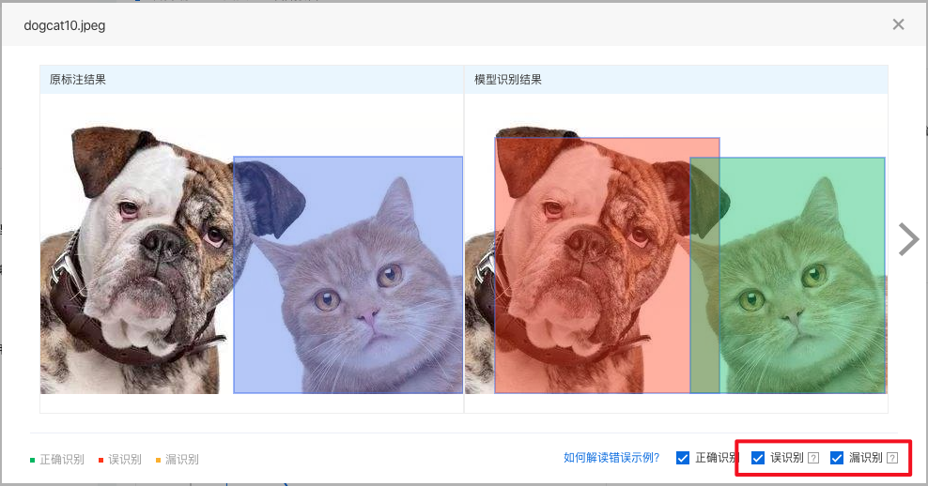Screen dimensions: 928x486
Task: Go to the next image with the right chevron
Action: coord(908,239)
